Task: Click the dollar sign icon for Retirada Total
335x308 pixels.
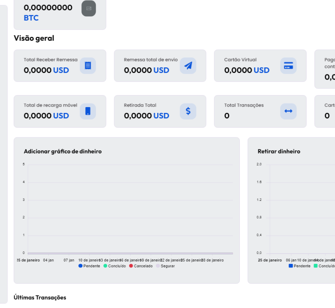Action: pyautogui.click(x=188, y=111)
